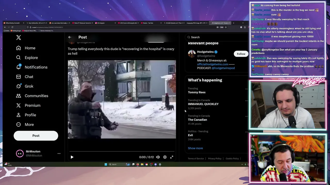Screen dimensions: 330x185
Task: Reload the page in the browser
Action: (12, 27)
